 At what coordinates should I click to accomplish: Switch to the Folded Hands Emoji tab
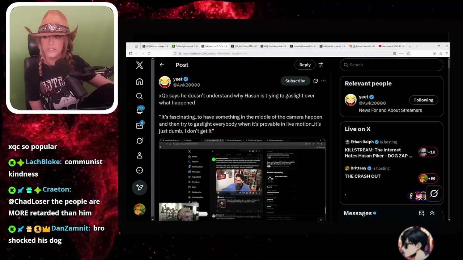[362, 46]
